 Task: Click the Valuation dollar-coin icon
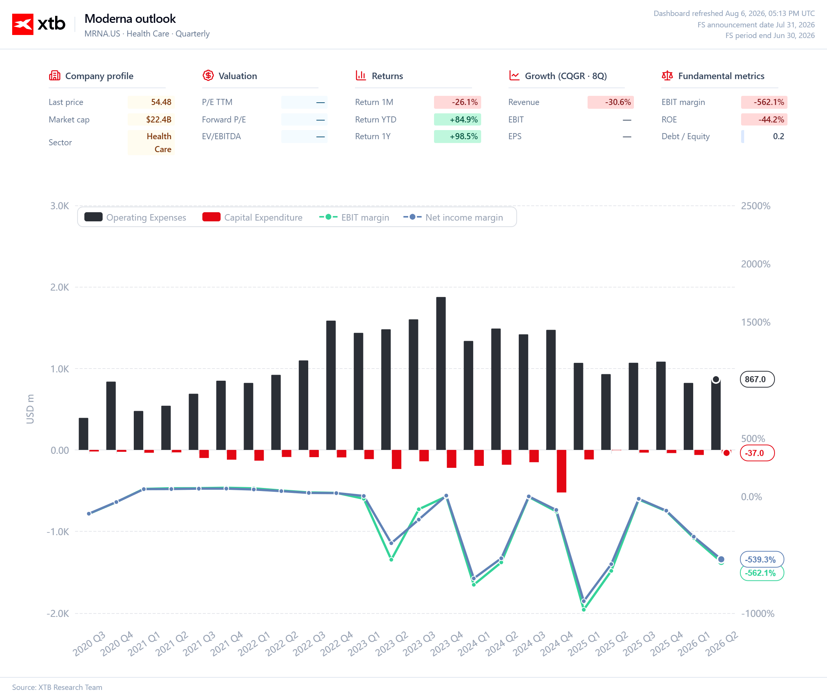(x=208, y=75)
